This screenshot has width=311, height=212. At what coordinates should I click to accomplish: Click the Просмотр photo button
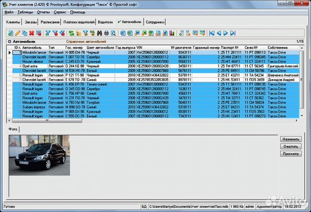(290, 153)
